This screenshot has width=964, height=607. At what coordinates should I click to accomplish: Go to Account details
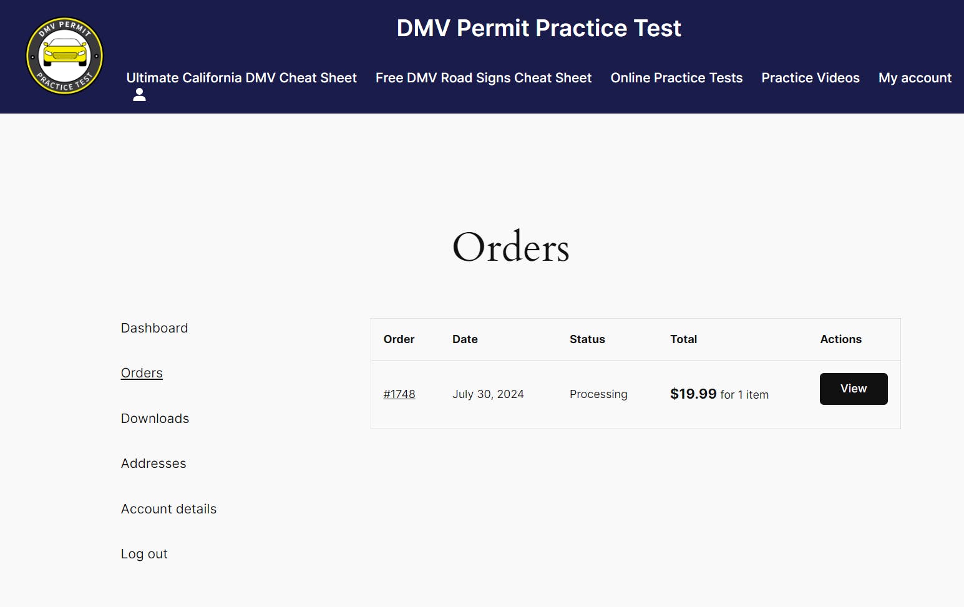(x=168, y=509)
